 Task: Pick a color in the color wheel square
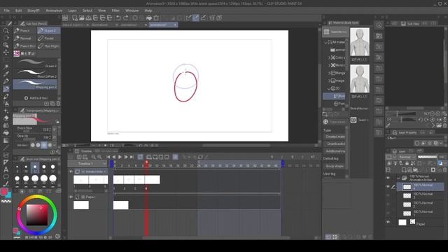37,215
